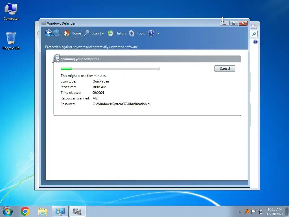The width and height of the screenshot is (289, 217).
Task: Open the Home page of Windows Defender
Action: click(x=72, y=33)
